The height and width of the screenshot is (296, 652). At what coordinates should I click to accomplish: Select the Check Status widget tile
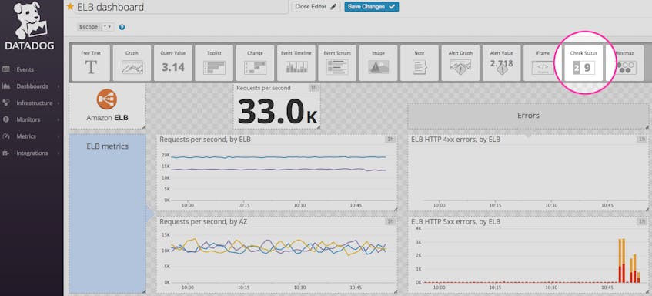[x=583, y=63]
